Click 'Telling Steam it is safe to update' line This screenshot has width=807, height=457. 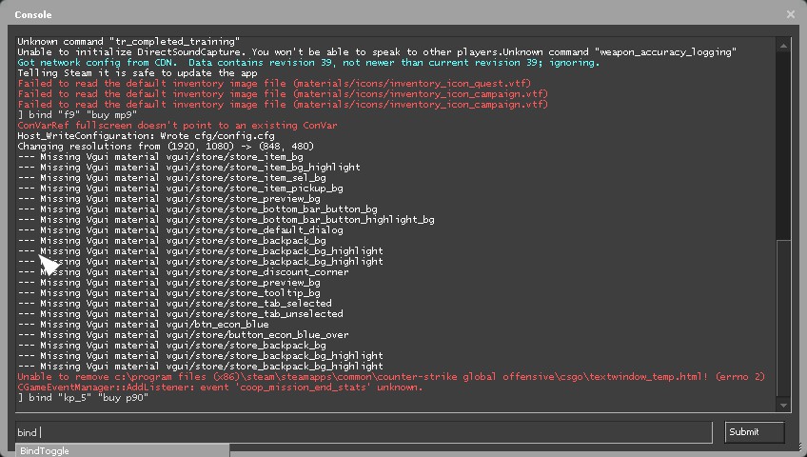click(x=137, y=72)
